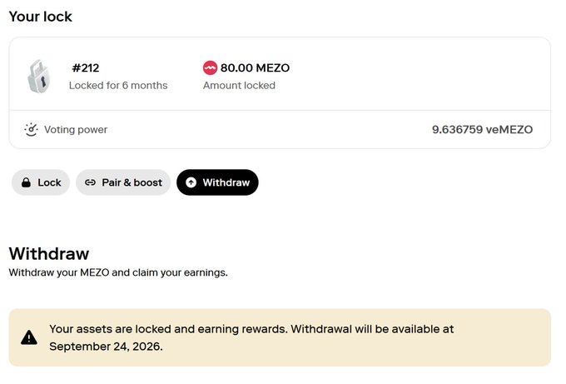The width and height of the screenshot is (566, 384).
Task: Click the "Amount locked" label
Action: point(239,85)
